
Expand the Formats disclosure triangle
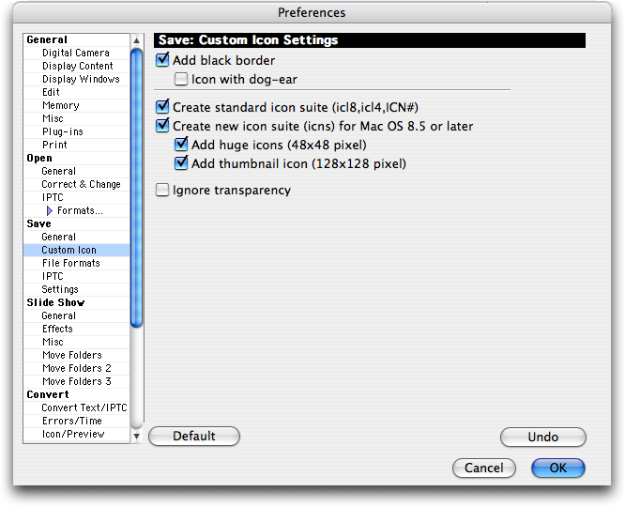pyautogui.click(x=50, y=211)
